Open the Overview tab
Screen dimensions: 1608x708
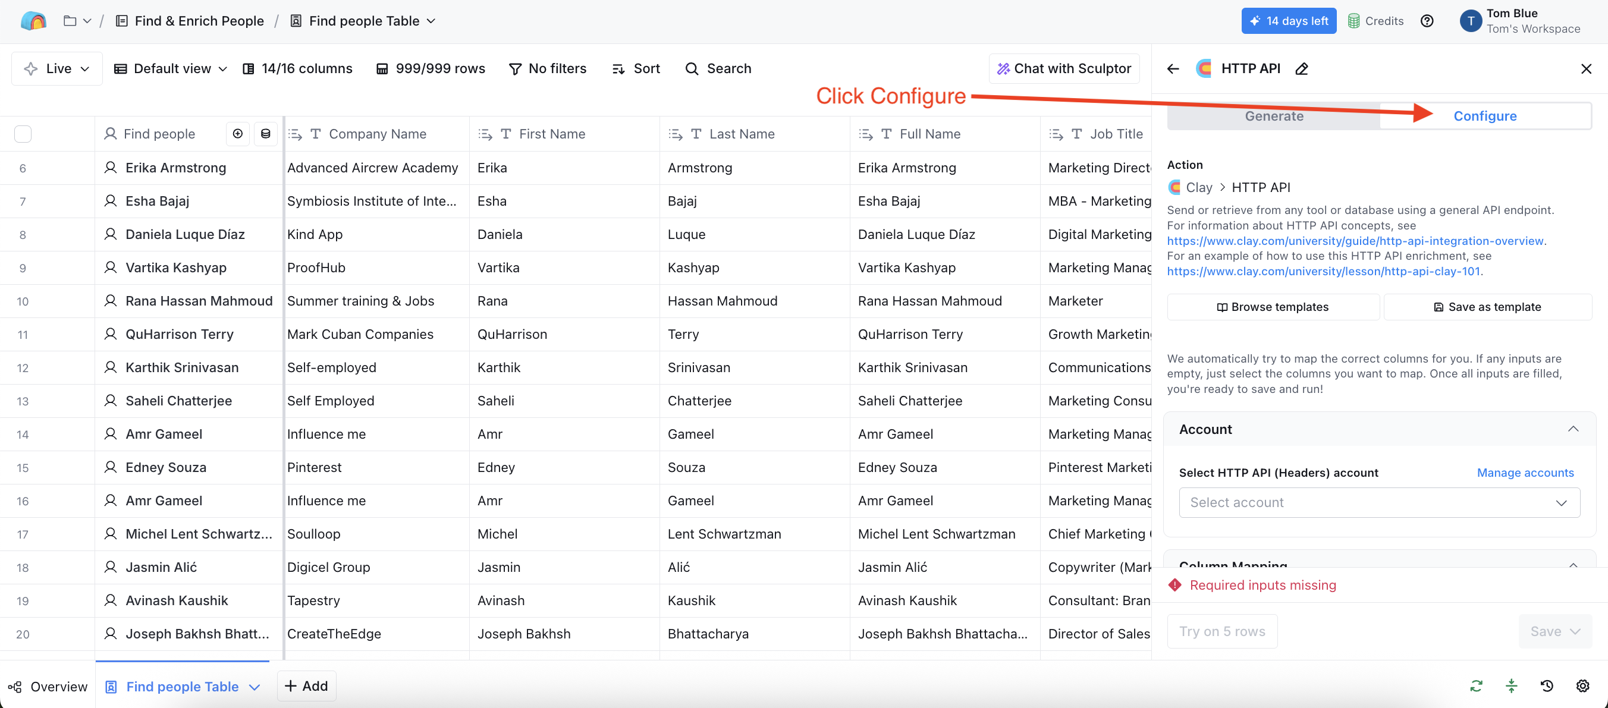pos(48,686)
